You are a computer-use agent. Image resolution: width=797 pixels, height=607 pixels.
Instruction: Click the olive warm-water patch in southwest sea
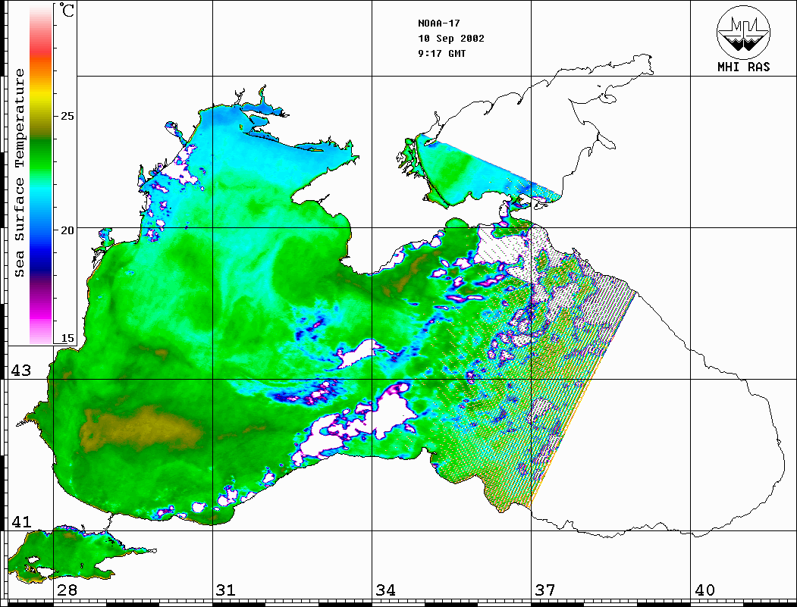click(x=140, y=427)
